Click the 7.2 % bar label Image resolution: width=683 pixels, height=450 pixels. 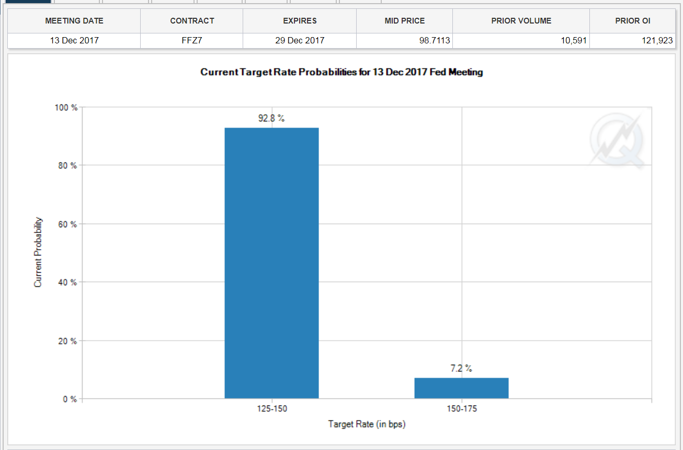(461, 368)
